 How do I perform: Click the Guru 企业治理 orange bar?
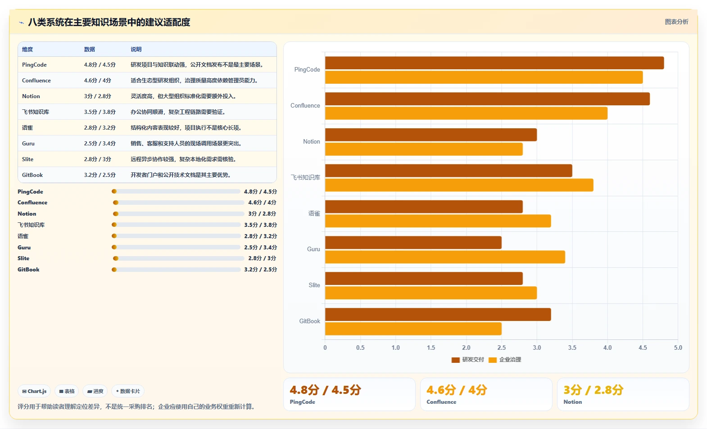tap(445, 257)
